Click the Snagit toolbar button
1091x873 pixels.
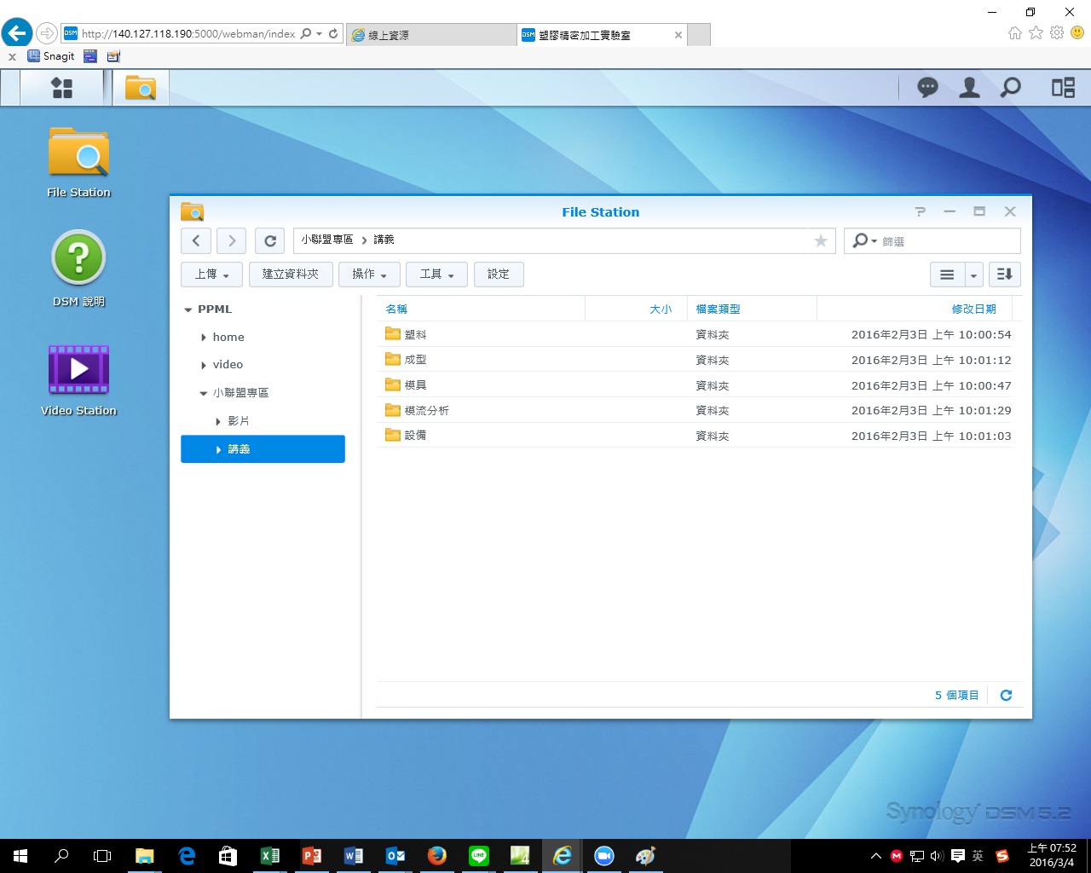pyautogui.click(x=51, y=56)
